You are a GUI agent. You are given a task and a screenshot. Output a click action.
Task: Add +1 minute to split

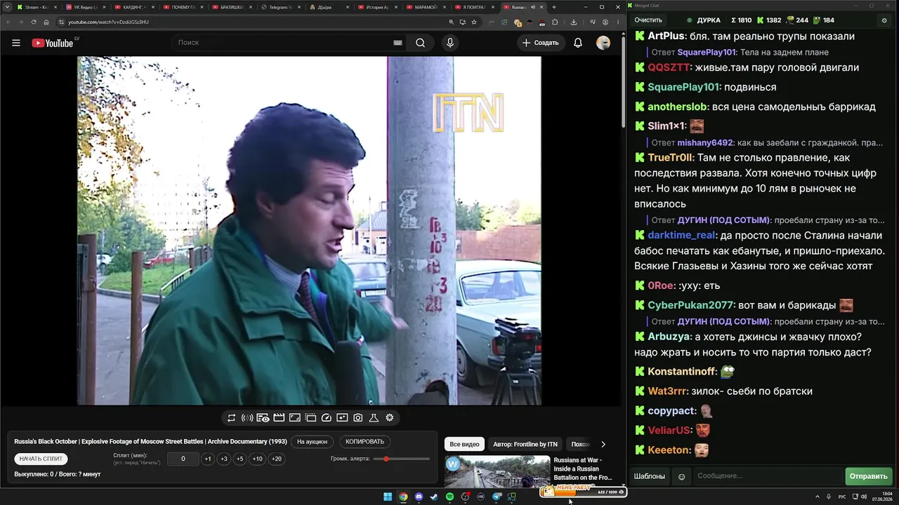click(x=208, y=459)
